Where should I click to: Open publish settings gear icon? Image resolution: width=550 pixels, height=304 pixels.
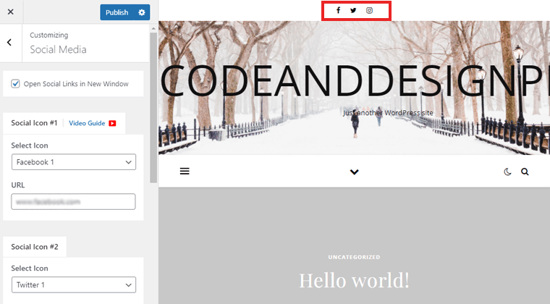pos(142,12)
